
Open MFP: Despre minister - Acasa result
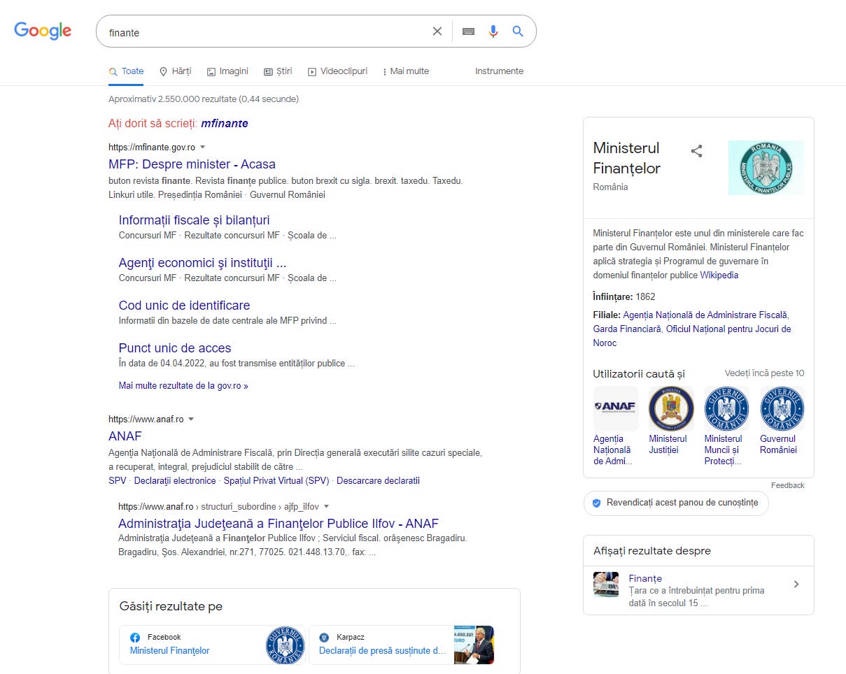pos(192,164)
